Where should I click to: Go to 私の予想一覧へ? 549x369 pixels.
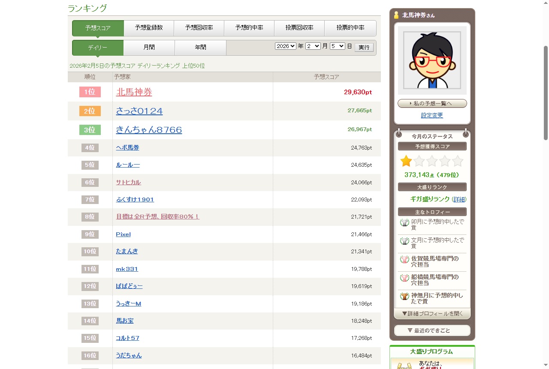coord(432,103)
